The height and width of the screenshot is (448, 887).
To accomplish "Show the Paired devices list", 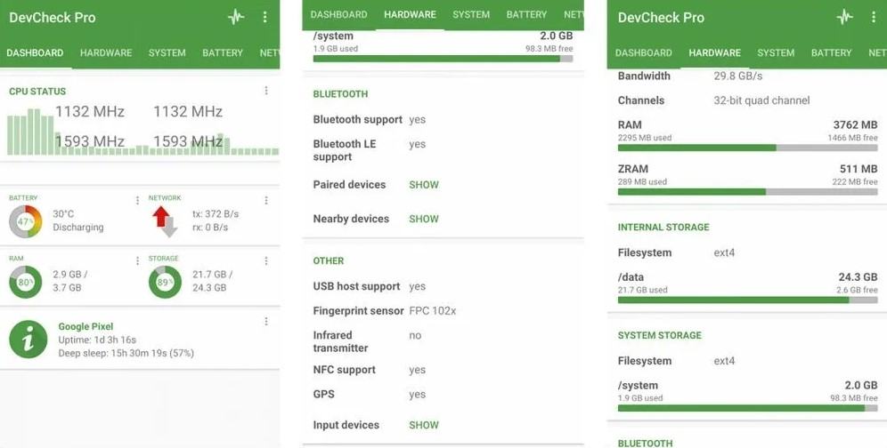I will coord(424,185).
